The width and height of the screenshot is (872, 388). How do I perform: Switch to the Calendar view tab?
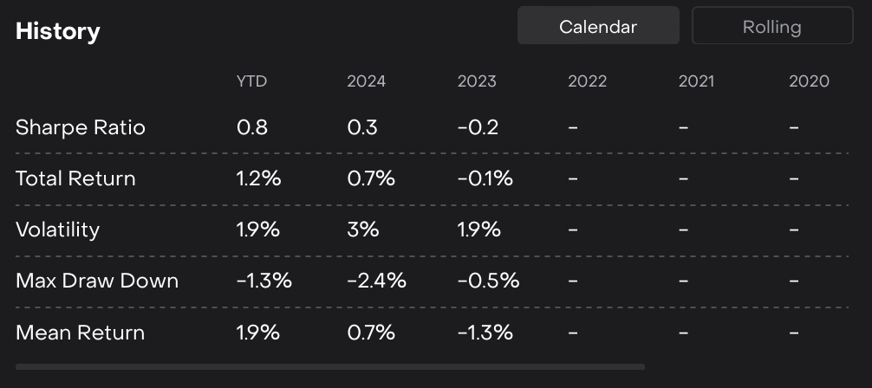598,27
